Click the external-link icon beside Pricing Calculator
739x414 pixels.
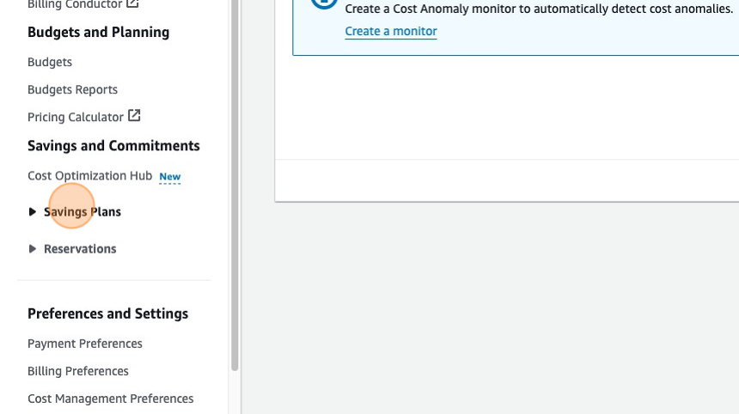pos(134,116)
